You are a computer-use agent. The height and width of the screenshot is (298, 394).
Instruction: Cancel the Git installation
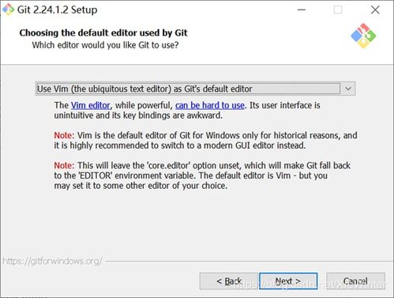coord(355,281)
